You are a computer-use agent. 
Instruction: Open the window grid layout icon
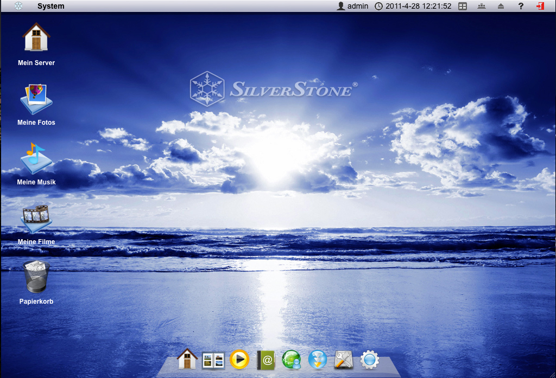point(463,6)
